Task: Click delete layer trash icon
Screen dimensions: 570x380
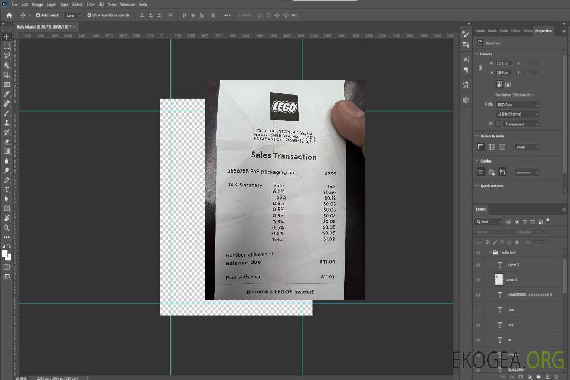Action: pos(556,377)
